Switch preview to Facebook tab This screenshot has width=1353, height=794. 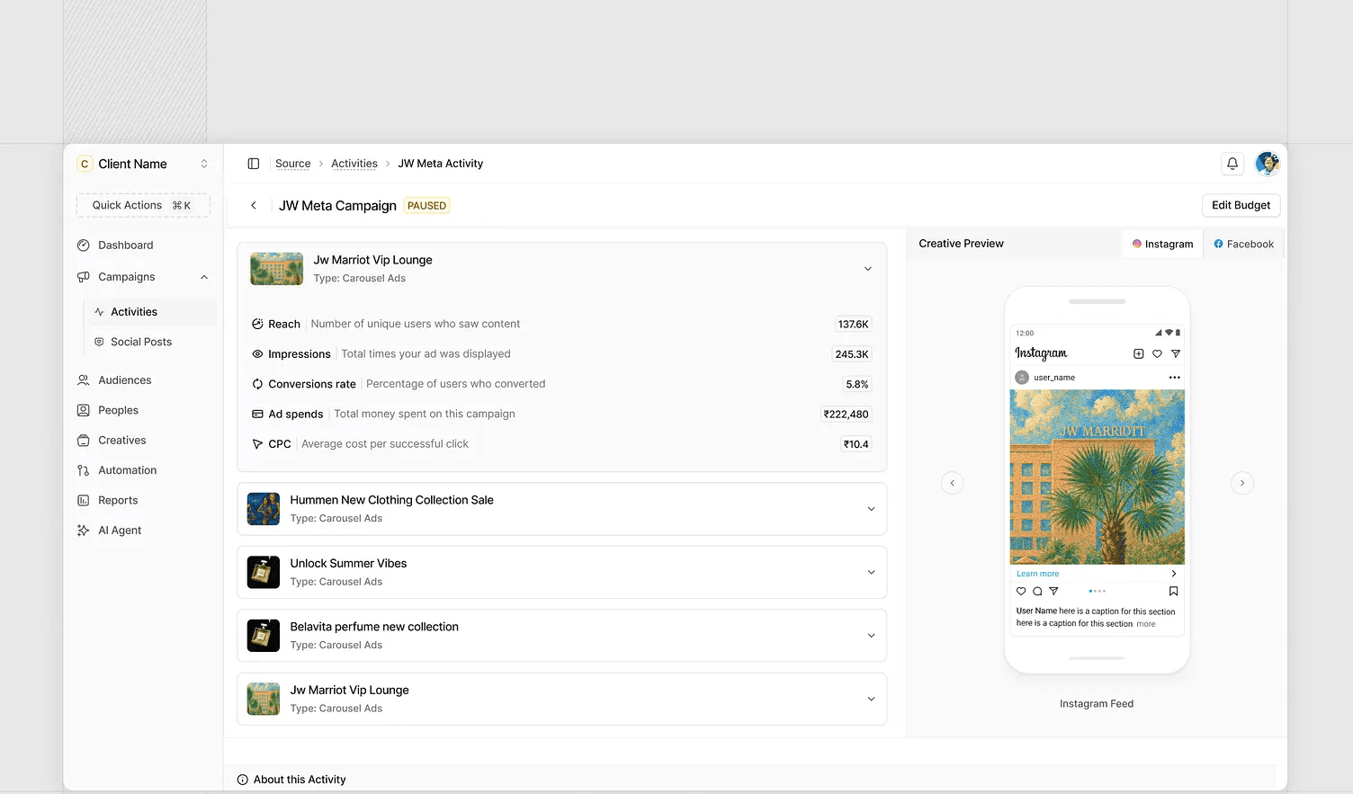click(x=1243, y=244)
